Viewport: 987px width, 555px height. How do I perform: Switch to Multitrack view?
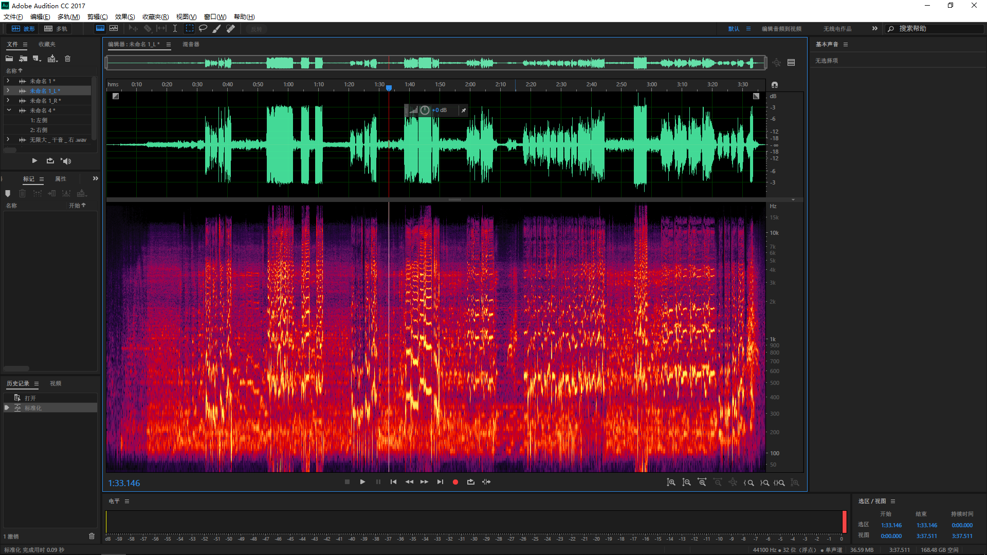pyautogui.click(x=56, y=29)
